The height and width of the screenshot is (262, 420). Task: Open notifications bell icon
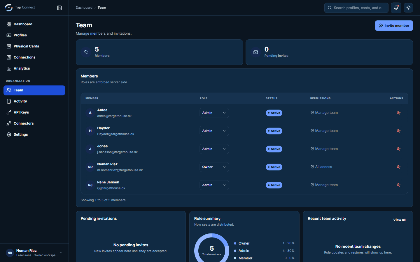[x=396, y=8]
